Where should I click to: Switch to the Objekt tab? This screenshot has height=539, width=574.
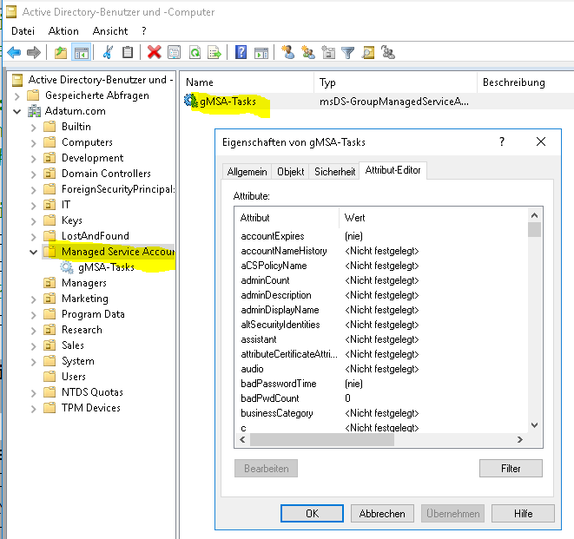tap(290, 171)
